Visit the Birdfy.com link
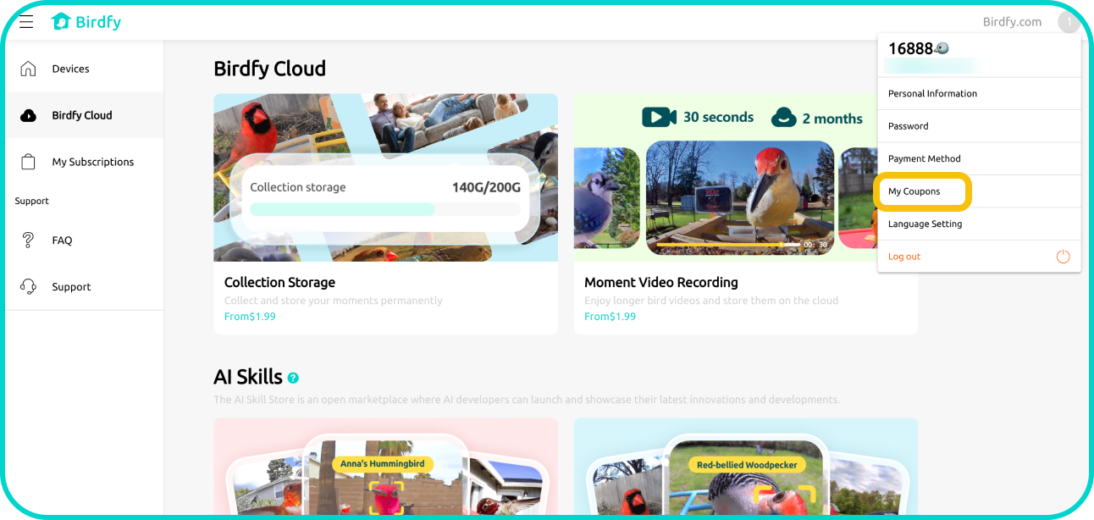 pyautogui.click(x=1012, y=22)
